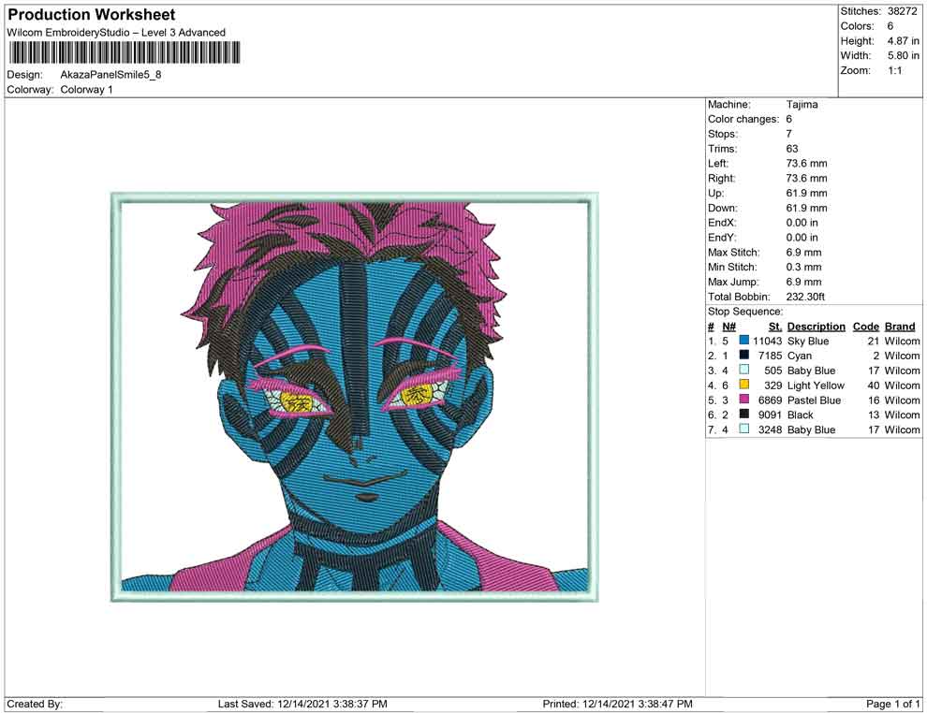Viewport: 927px width, 713px height.
Task: Click the 'Code' column header
Action: pyautogui.click(x=865, y=326)
